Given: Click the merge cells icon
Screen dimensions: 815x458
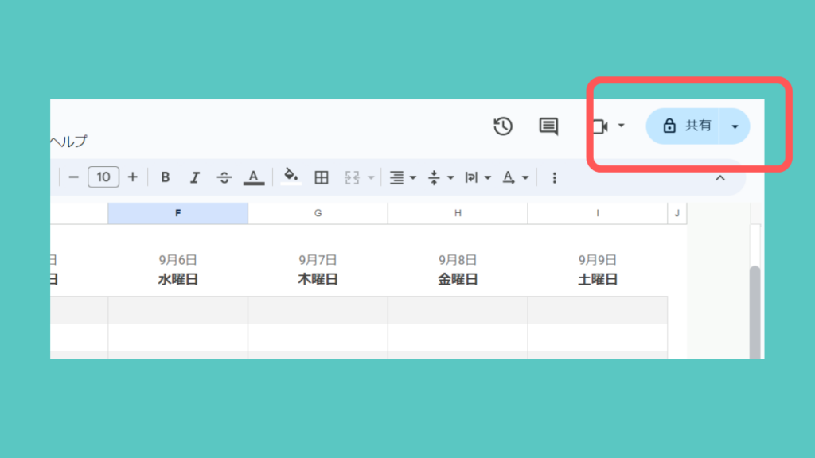Looking at the screenshot, I should [x=352, y=177].
